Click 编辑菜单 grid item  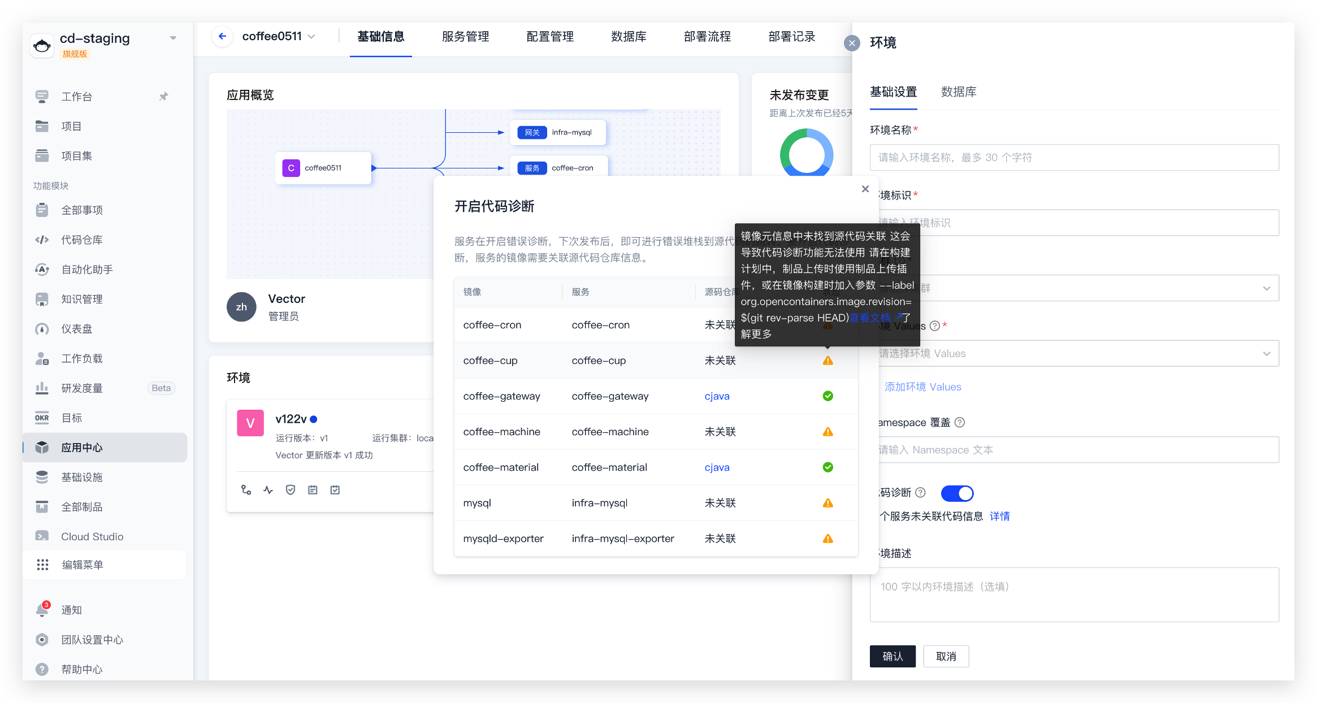(x=105, y=565)
